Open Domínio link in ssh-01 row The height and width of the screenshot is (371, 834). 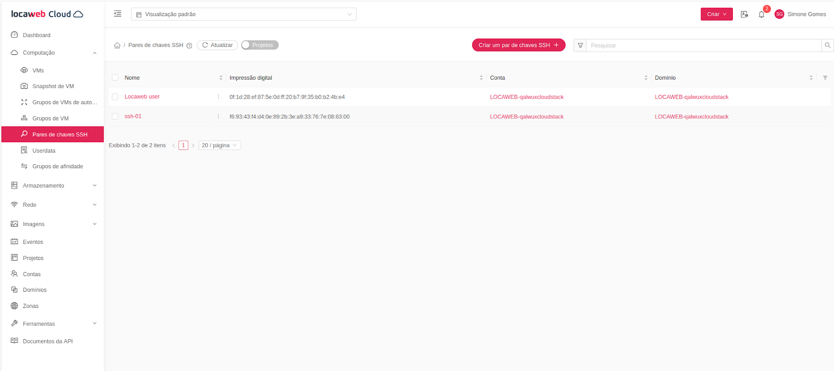click(x=692, y=117)
